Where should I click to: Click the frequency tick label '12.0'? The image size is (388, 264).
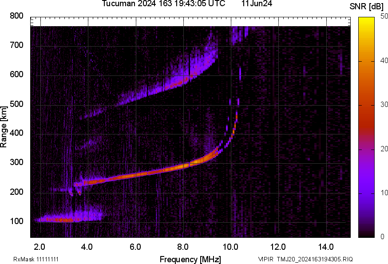278,247
